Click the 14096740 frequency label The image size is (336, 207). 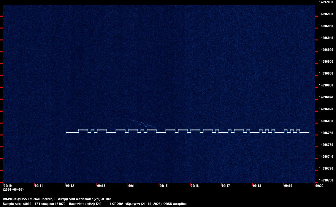(326, 157)
